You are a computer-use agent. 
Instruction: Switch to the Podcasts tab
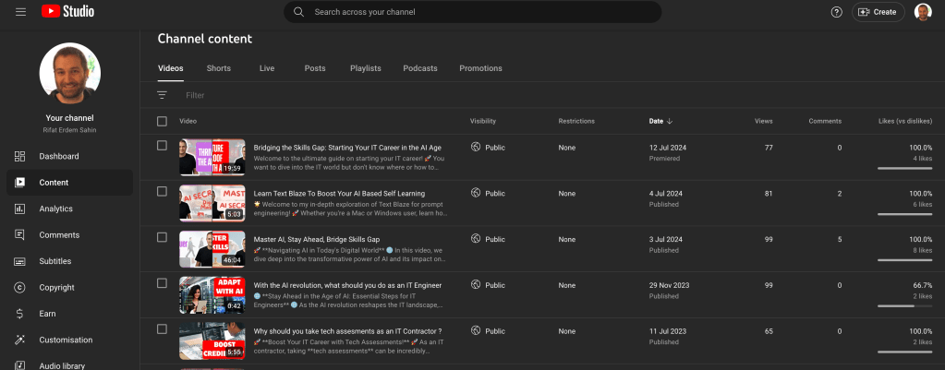click(x=420, y=68)
